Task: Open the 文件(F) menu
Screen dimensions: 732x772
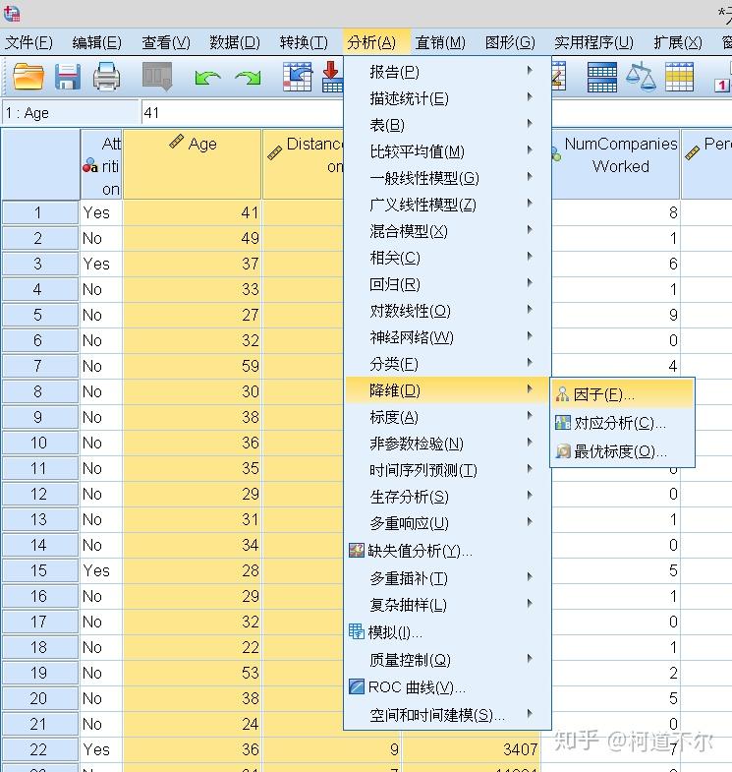Action: coord(28,43)
